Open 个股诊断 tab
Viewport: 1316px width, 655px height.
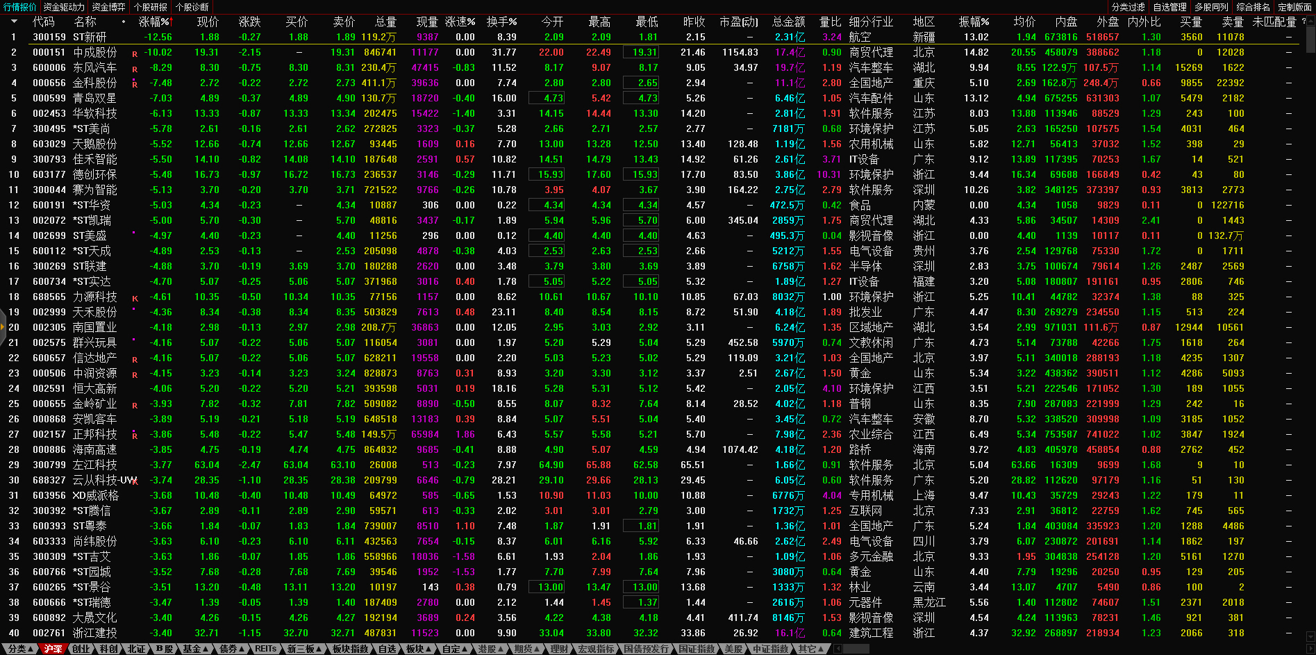192,7
